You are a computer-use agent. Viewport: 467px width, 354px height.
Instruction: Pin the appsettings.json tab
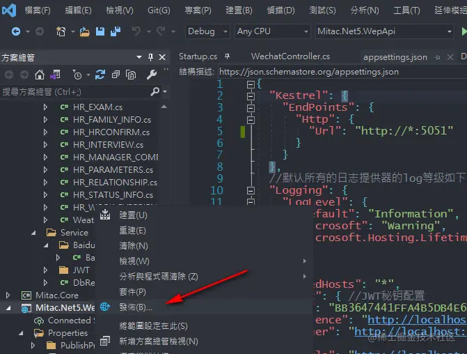point(437,57)
